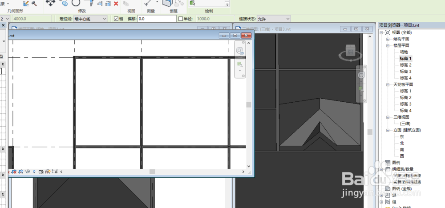Click the draw pick tool icon
Image resolution: width=445 pixels, height=208 pixels.
point(192,3)
